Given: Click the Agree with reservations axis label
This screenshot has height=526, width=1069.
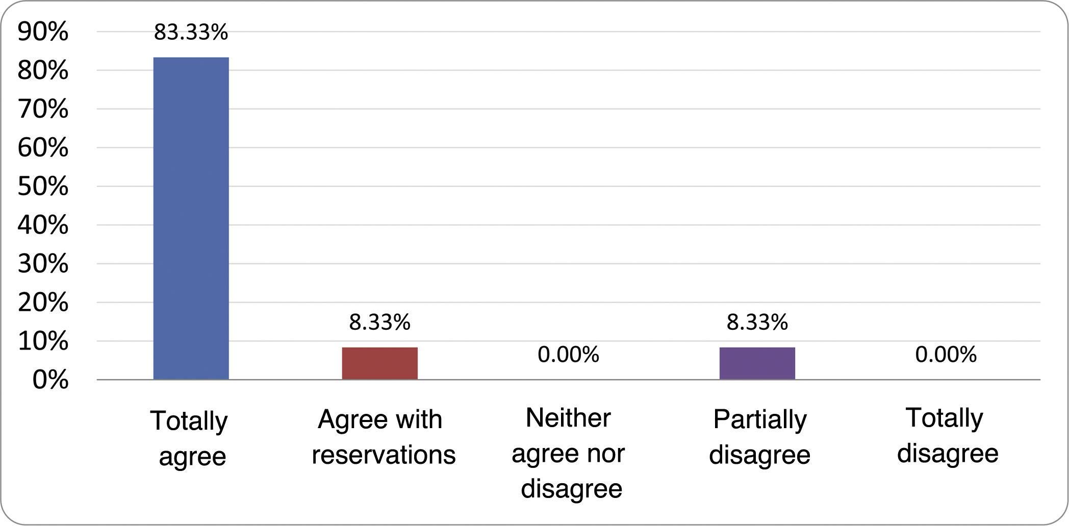Looking at the screenshot, I should click(x=383, y=437).
